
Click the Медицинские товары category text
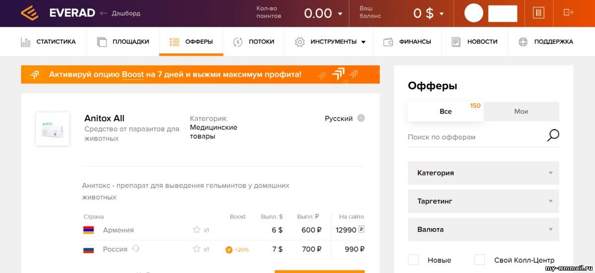214,132
